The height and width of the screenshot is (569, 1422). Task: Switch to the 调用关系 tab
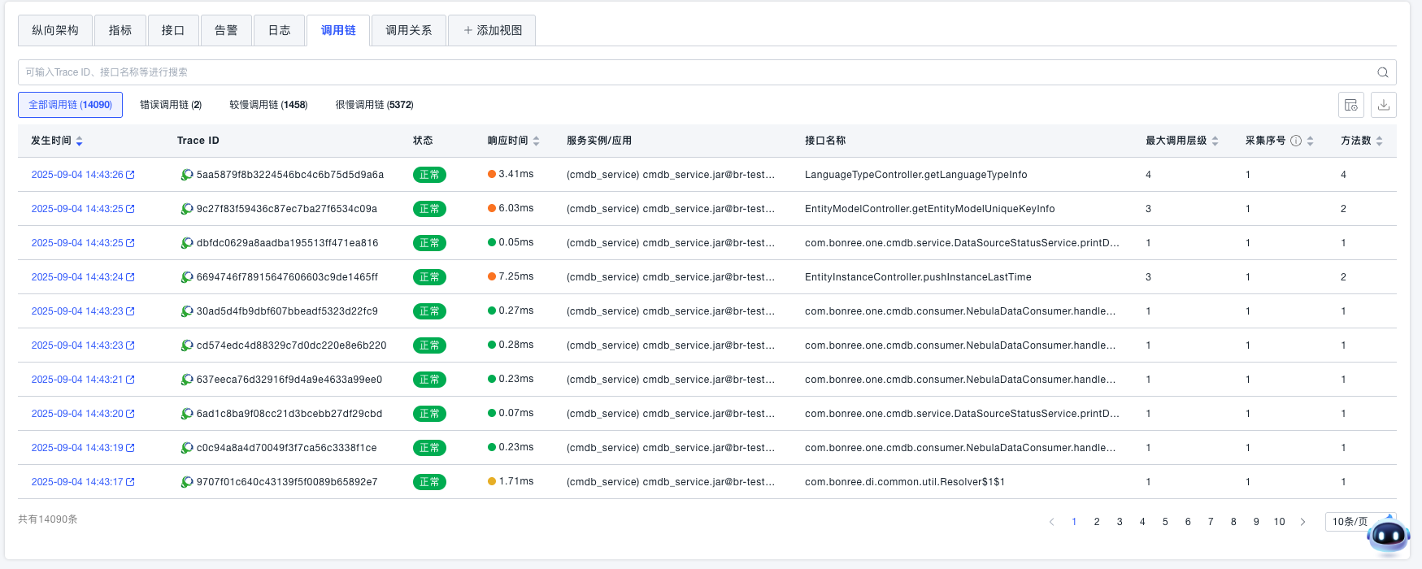pos(408,30)
